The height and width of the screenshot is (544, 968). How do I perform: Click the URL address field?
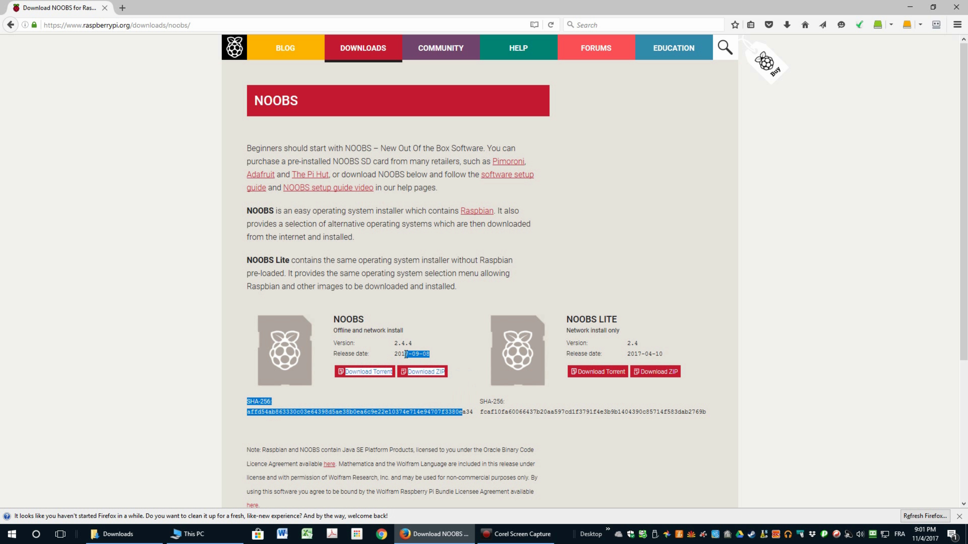pyautogui.click(x=282, y=25)
